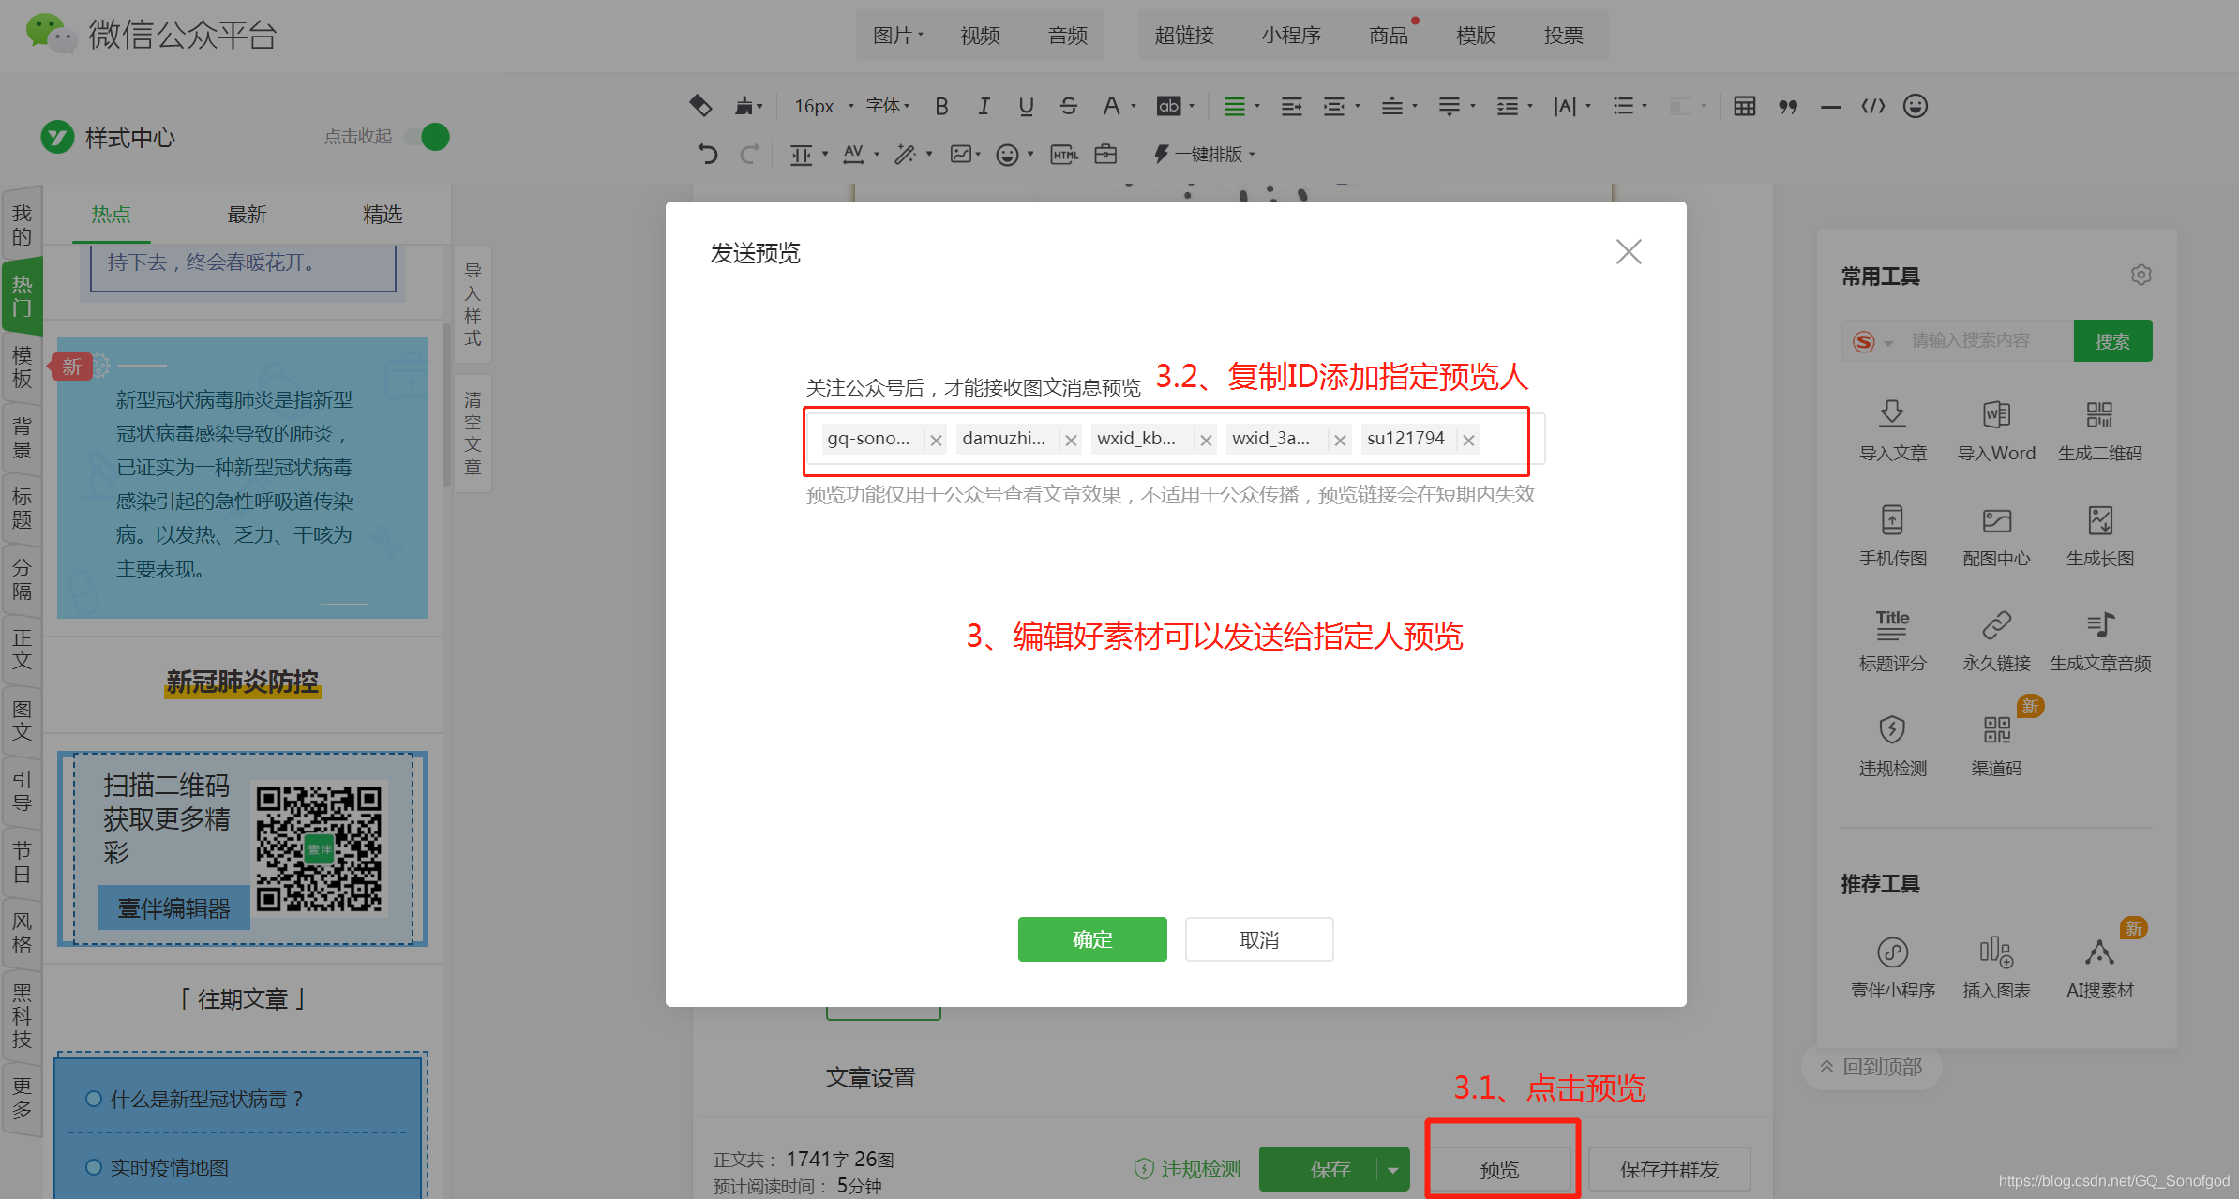
Task: Select radio item 什么是新型冠状病毒？
Action: [x=94, y=1099]
